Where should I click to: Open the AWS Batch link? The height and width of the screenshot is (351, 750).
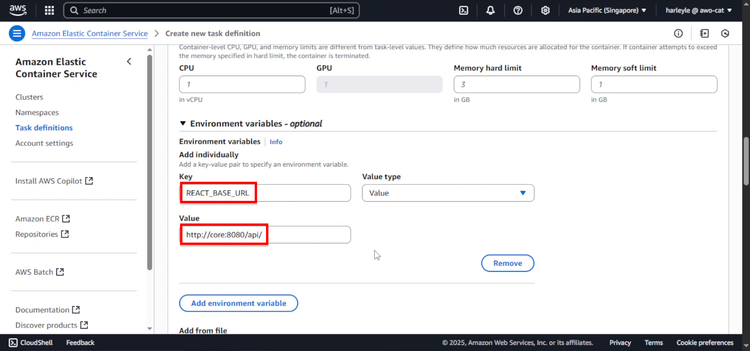pyautogui.click(x=39, y=272)
